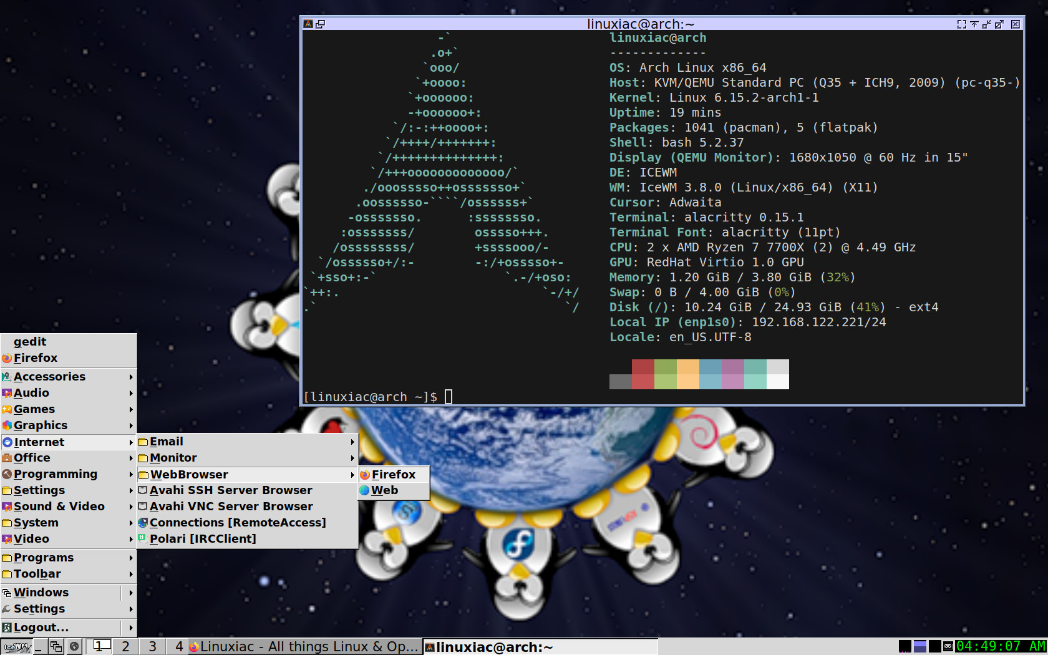Switch to the Linuxiac Firefox taskbar window
The image size is (1048, 655).
coord(304,647)
